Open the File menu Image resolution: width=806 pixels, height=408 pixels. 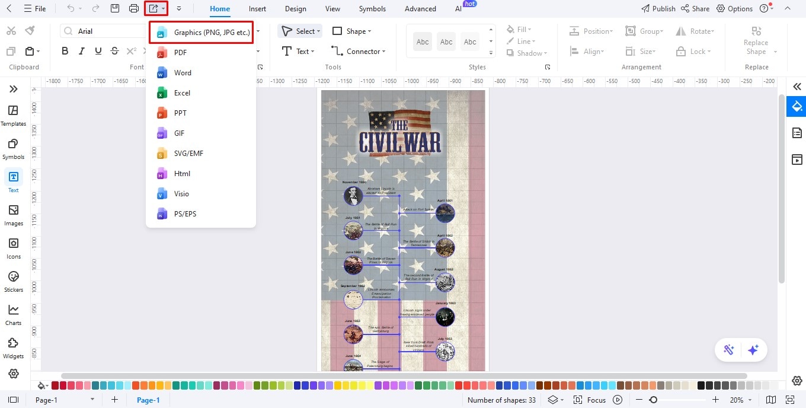(x=35, y=9)
